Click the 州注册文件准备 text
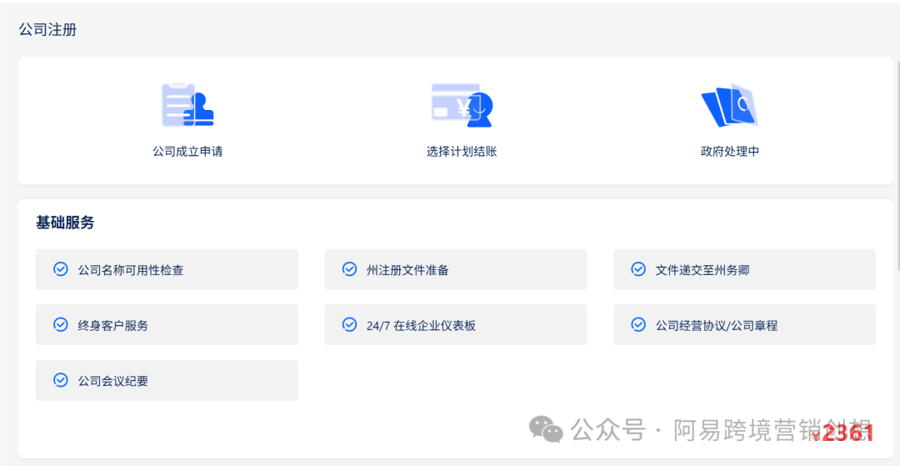This screenshot has height=466, width=900. [x=407, y=270]
